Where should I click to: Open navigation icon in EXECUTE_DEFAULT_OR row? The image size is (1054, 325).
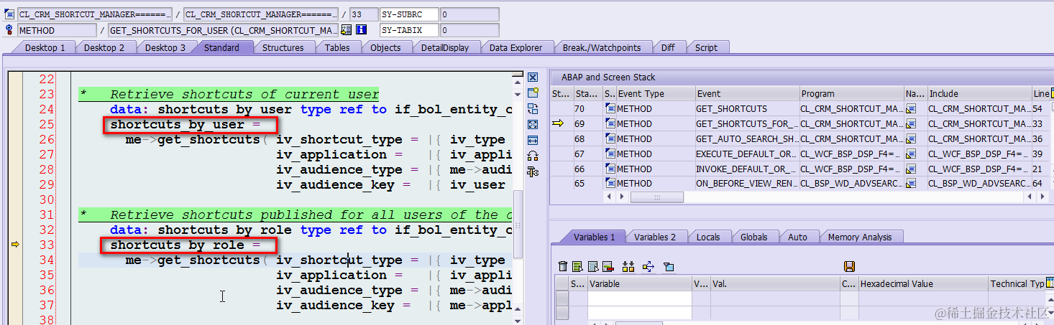[911, 154]
